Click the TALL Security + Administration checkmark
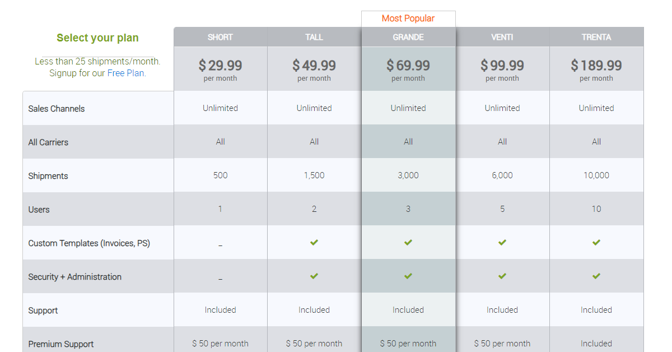This screenshot has width=672, height=352. tap(314, 276)
